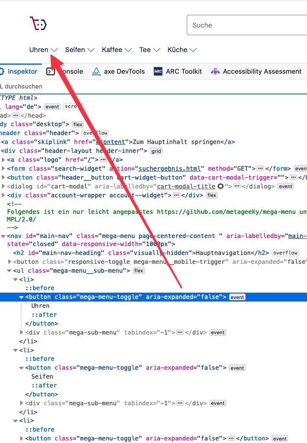The image size is (307, 443).
Task: Click the event badge on the html tag
Action: click(x=52, y=107)
